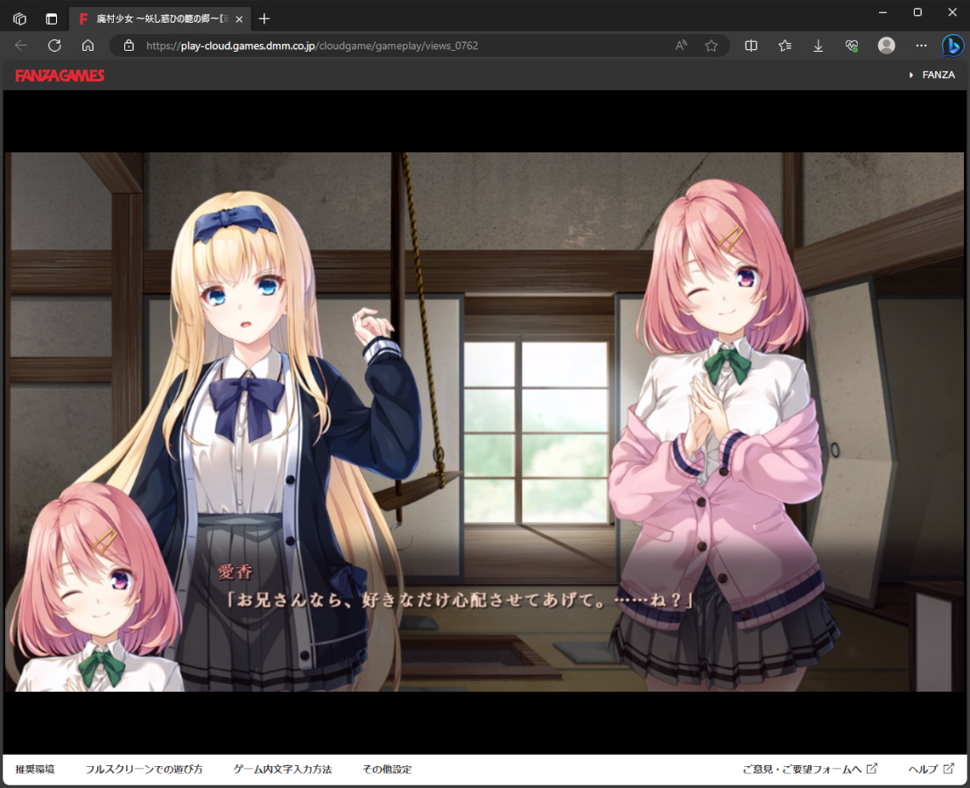The width and height of the screenshot is (970, 788).
Task: Click the user profile avatar
Action: tap(887, 46)
